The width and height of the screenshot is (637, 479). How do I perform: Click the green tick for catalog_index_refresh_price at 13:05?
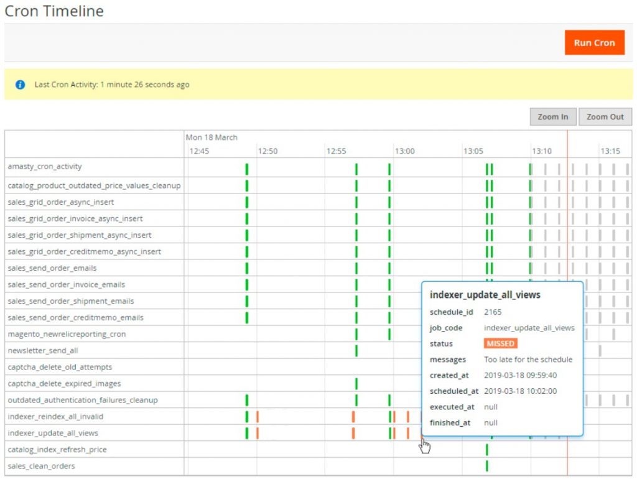pos(487,449)
